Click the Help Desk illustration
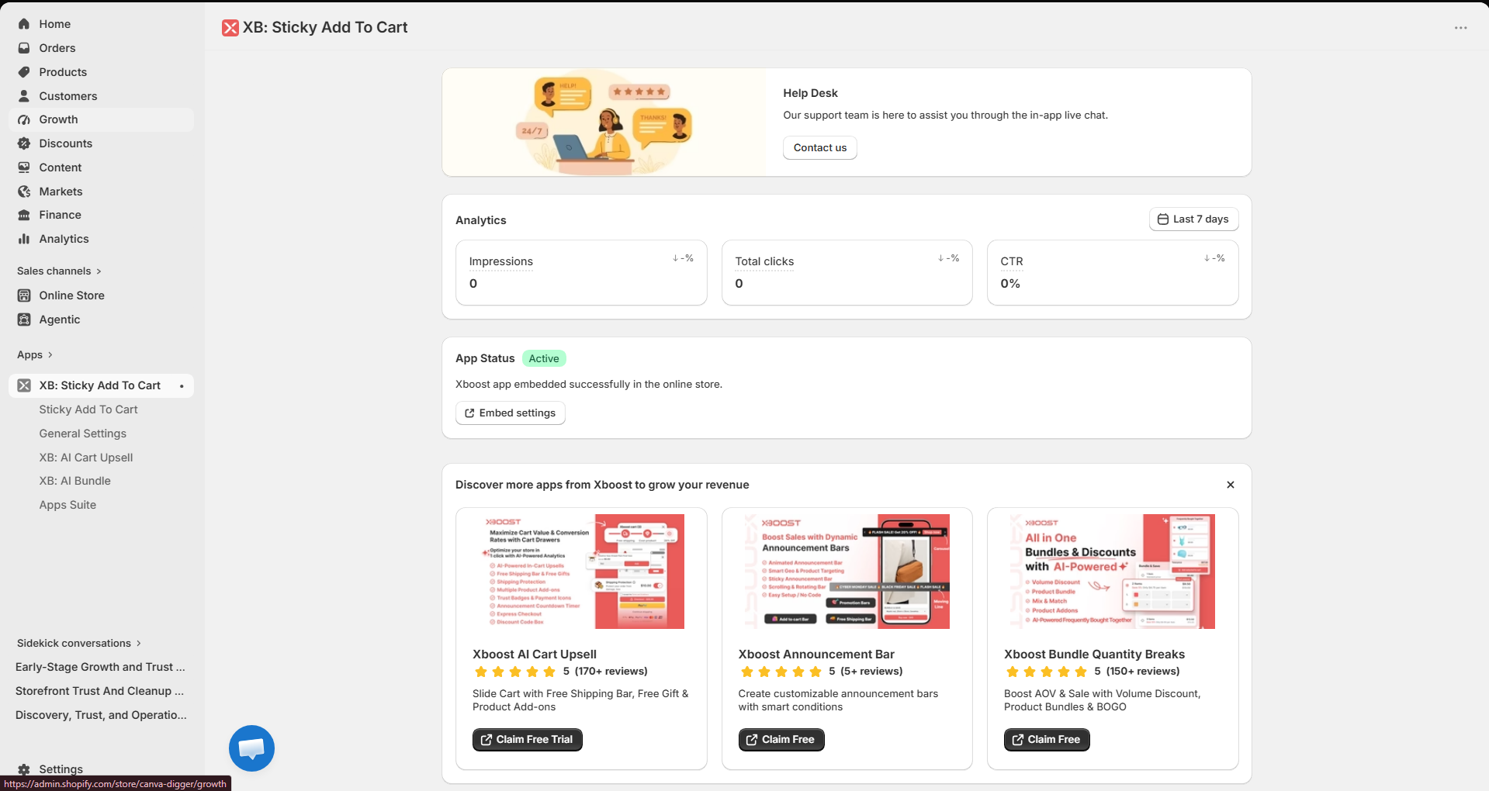Screen dimensions: 1489x791 [x=604, y=122]
